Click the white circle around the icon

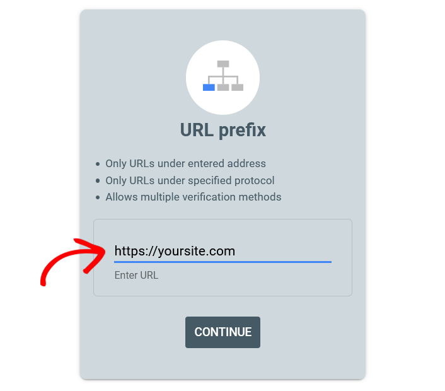[222, 78]
